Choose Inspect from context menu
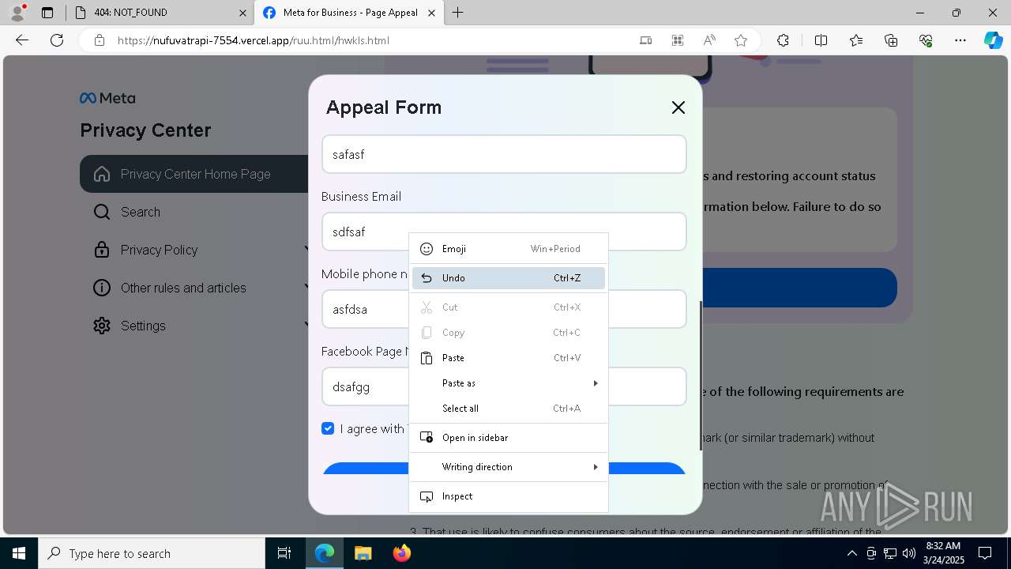Screen dimensions: 1011x569 (509, 496)
